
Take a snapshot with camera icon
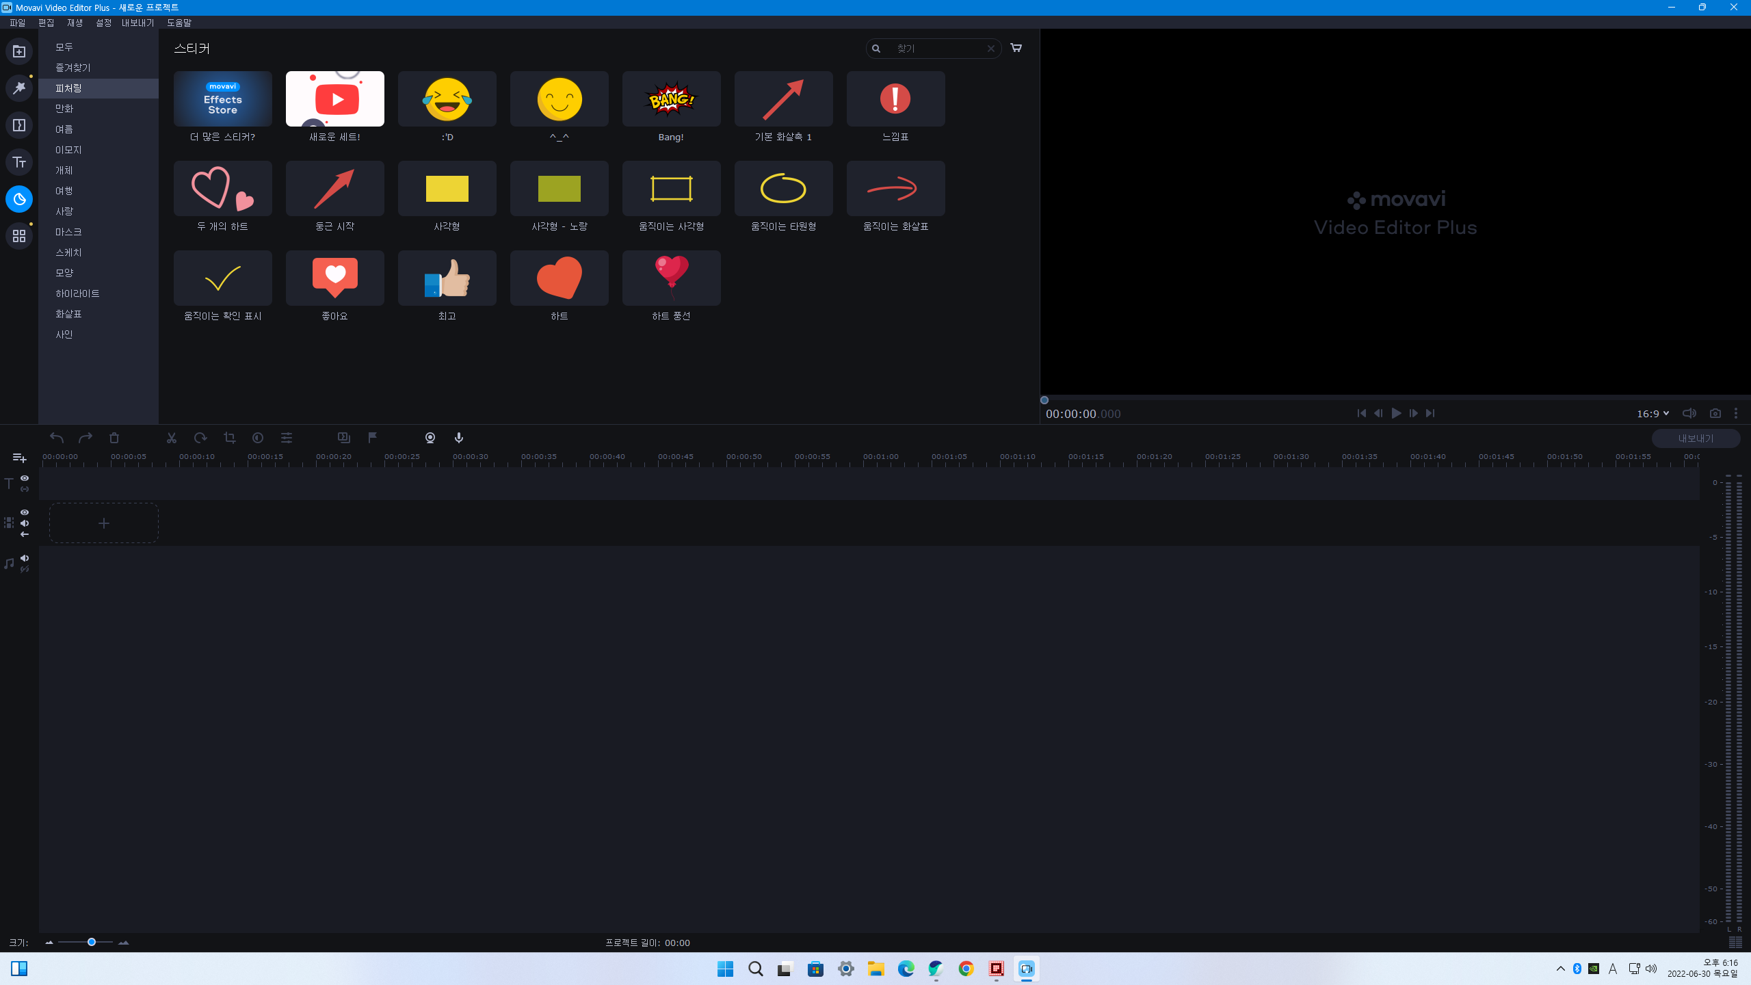point(1715,413)
